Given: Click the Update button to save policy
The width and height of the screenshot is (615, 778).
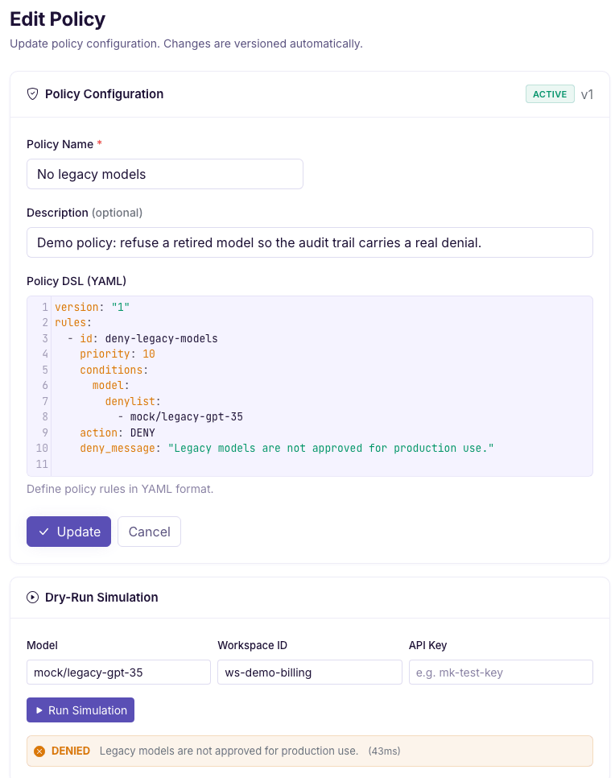Looking at the screenshot, I should coord(69,532).
